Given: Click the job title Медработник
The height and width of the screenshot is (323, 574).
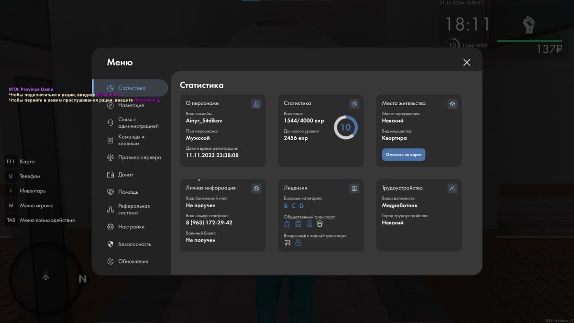Looking at the screenshot, I should 400,205.
